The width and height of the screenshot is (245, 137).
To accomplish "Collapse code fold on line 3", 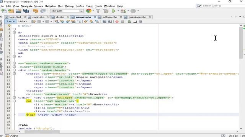I will (14, 32).
